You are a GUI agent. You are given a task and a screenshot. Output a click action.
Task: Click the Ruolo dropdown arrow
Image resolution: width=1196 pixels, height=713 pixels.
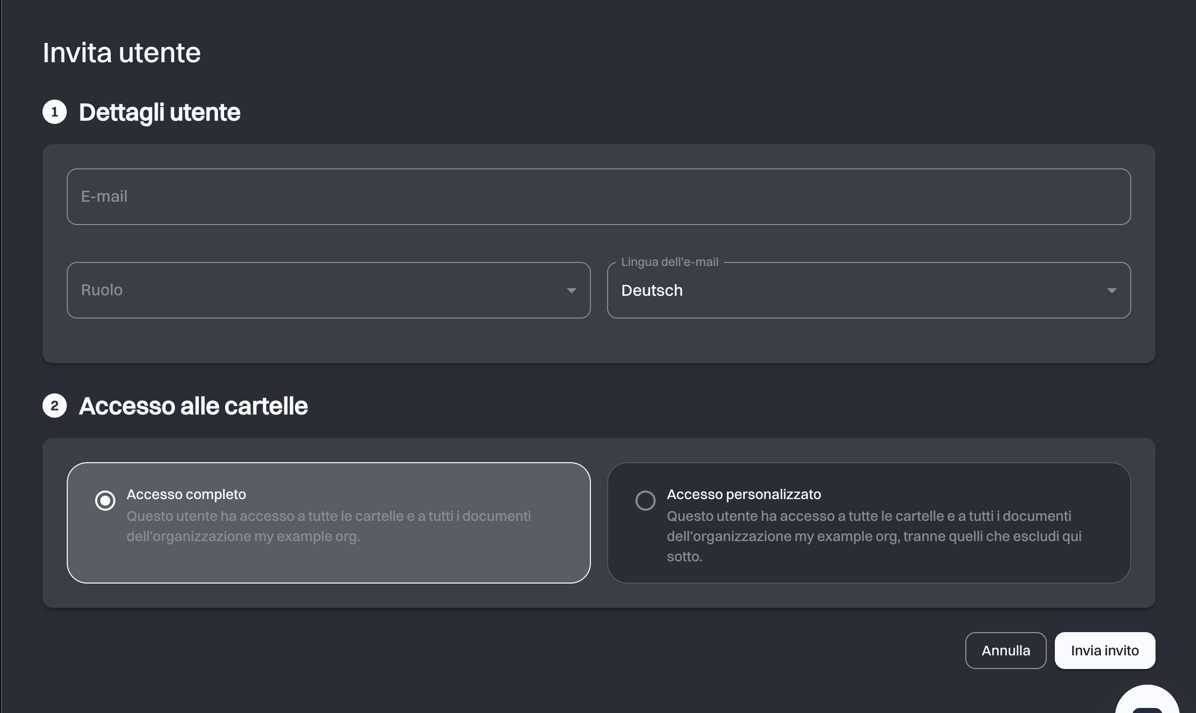click(x=571, y=290)
